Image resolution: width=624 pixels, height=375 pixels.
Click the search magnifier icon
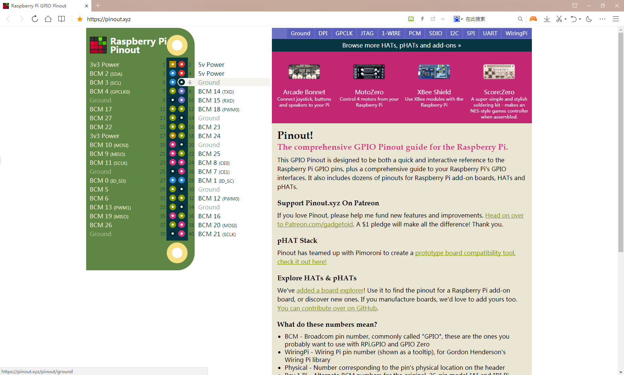(x=520, y=19)
